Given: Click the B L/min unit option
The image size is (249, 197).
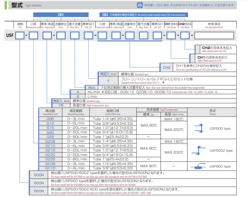Looking at the screenshot, I should click(x=78, y=96).
